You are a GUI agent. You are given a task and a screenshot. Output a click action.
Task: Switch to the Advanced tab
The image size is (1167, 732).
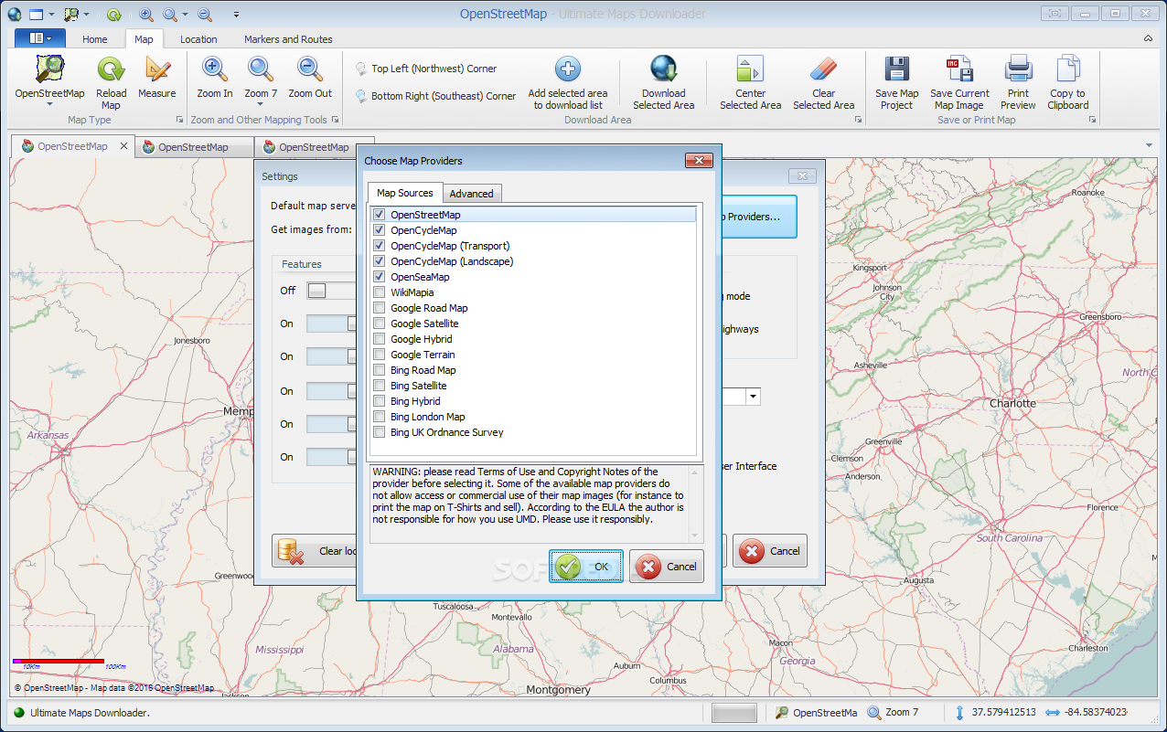[x=471, y=194]
